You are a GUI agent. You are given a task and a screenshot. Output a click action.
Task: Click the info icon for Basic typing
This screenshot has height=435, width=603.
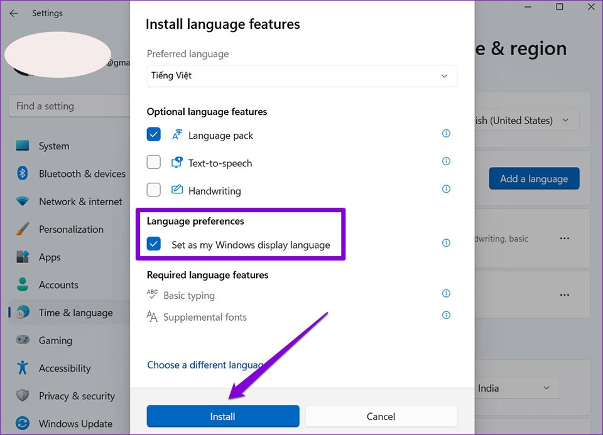(446, 294)
